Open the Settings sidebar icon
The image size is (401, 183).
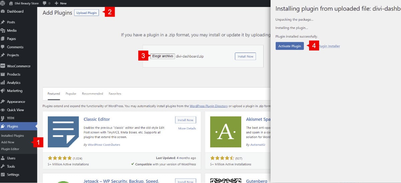coord(3,175)
